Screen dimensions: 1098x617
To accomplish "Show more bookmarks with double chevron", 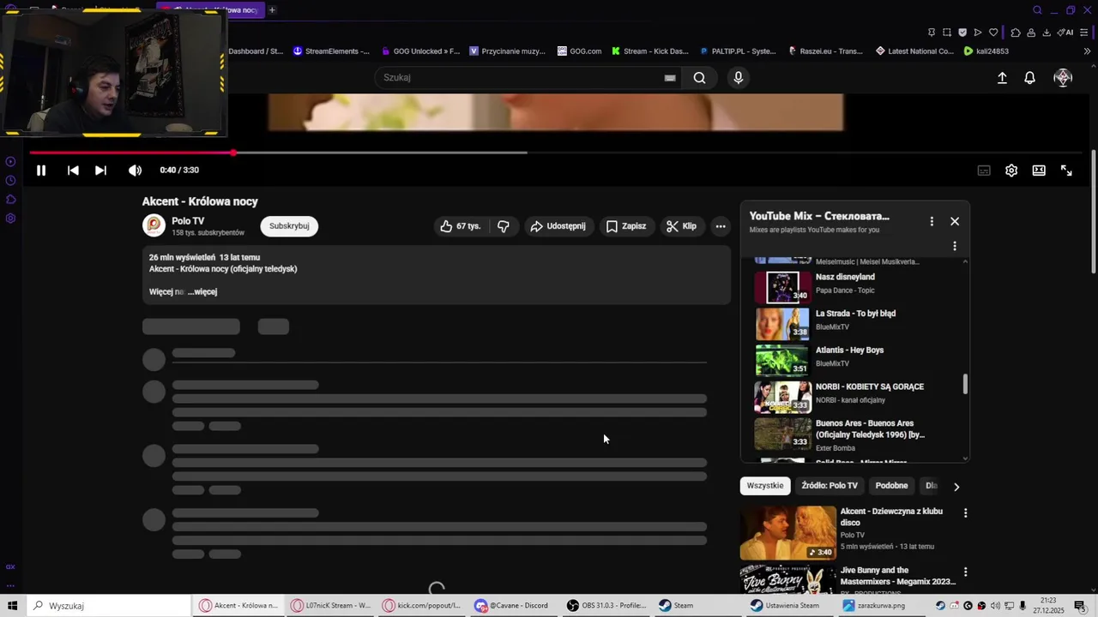I will click(1087, 51).
